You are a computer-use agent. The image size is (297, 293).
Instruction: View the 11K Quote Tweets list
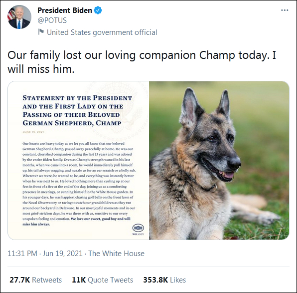coord(103,280)
